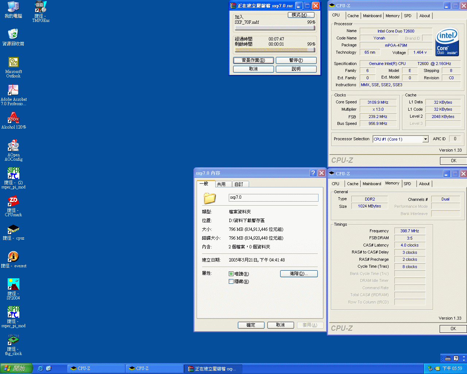467x374 pixels.
Task: Click 取消 in sxp7.0 properties dialog
Action: pyautogui.click(x=281, y=325)
